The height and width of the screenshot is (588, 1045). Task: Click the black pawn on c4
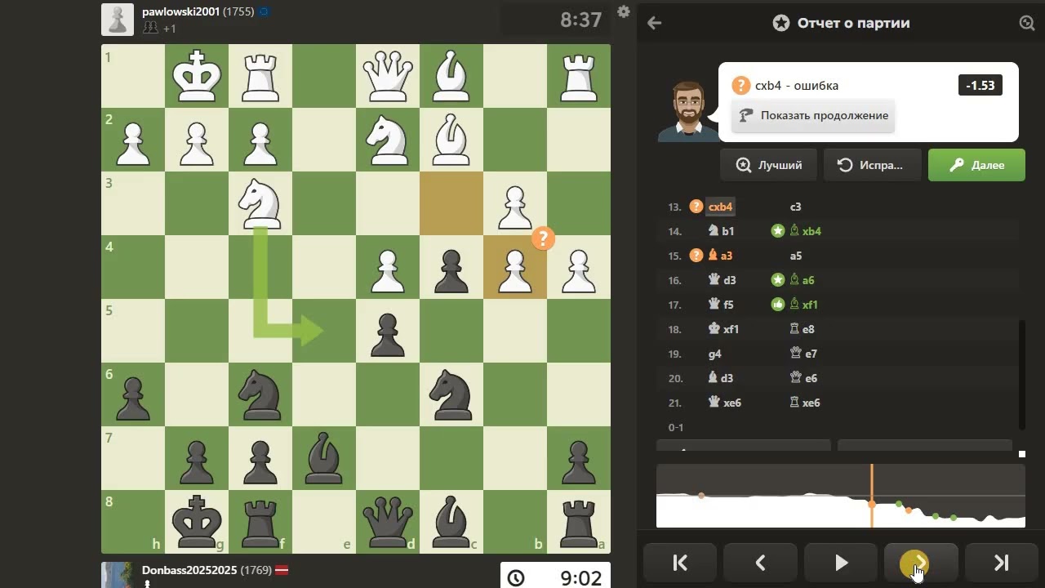pyautogui.click(x=451, y=267)
